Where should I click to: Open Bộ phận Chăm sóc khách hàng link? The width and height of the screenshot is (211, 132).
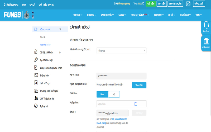click(x=112, y=121)
